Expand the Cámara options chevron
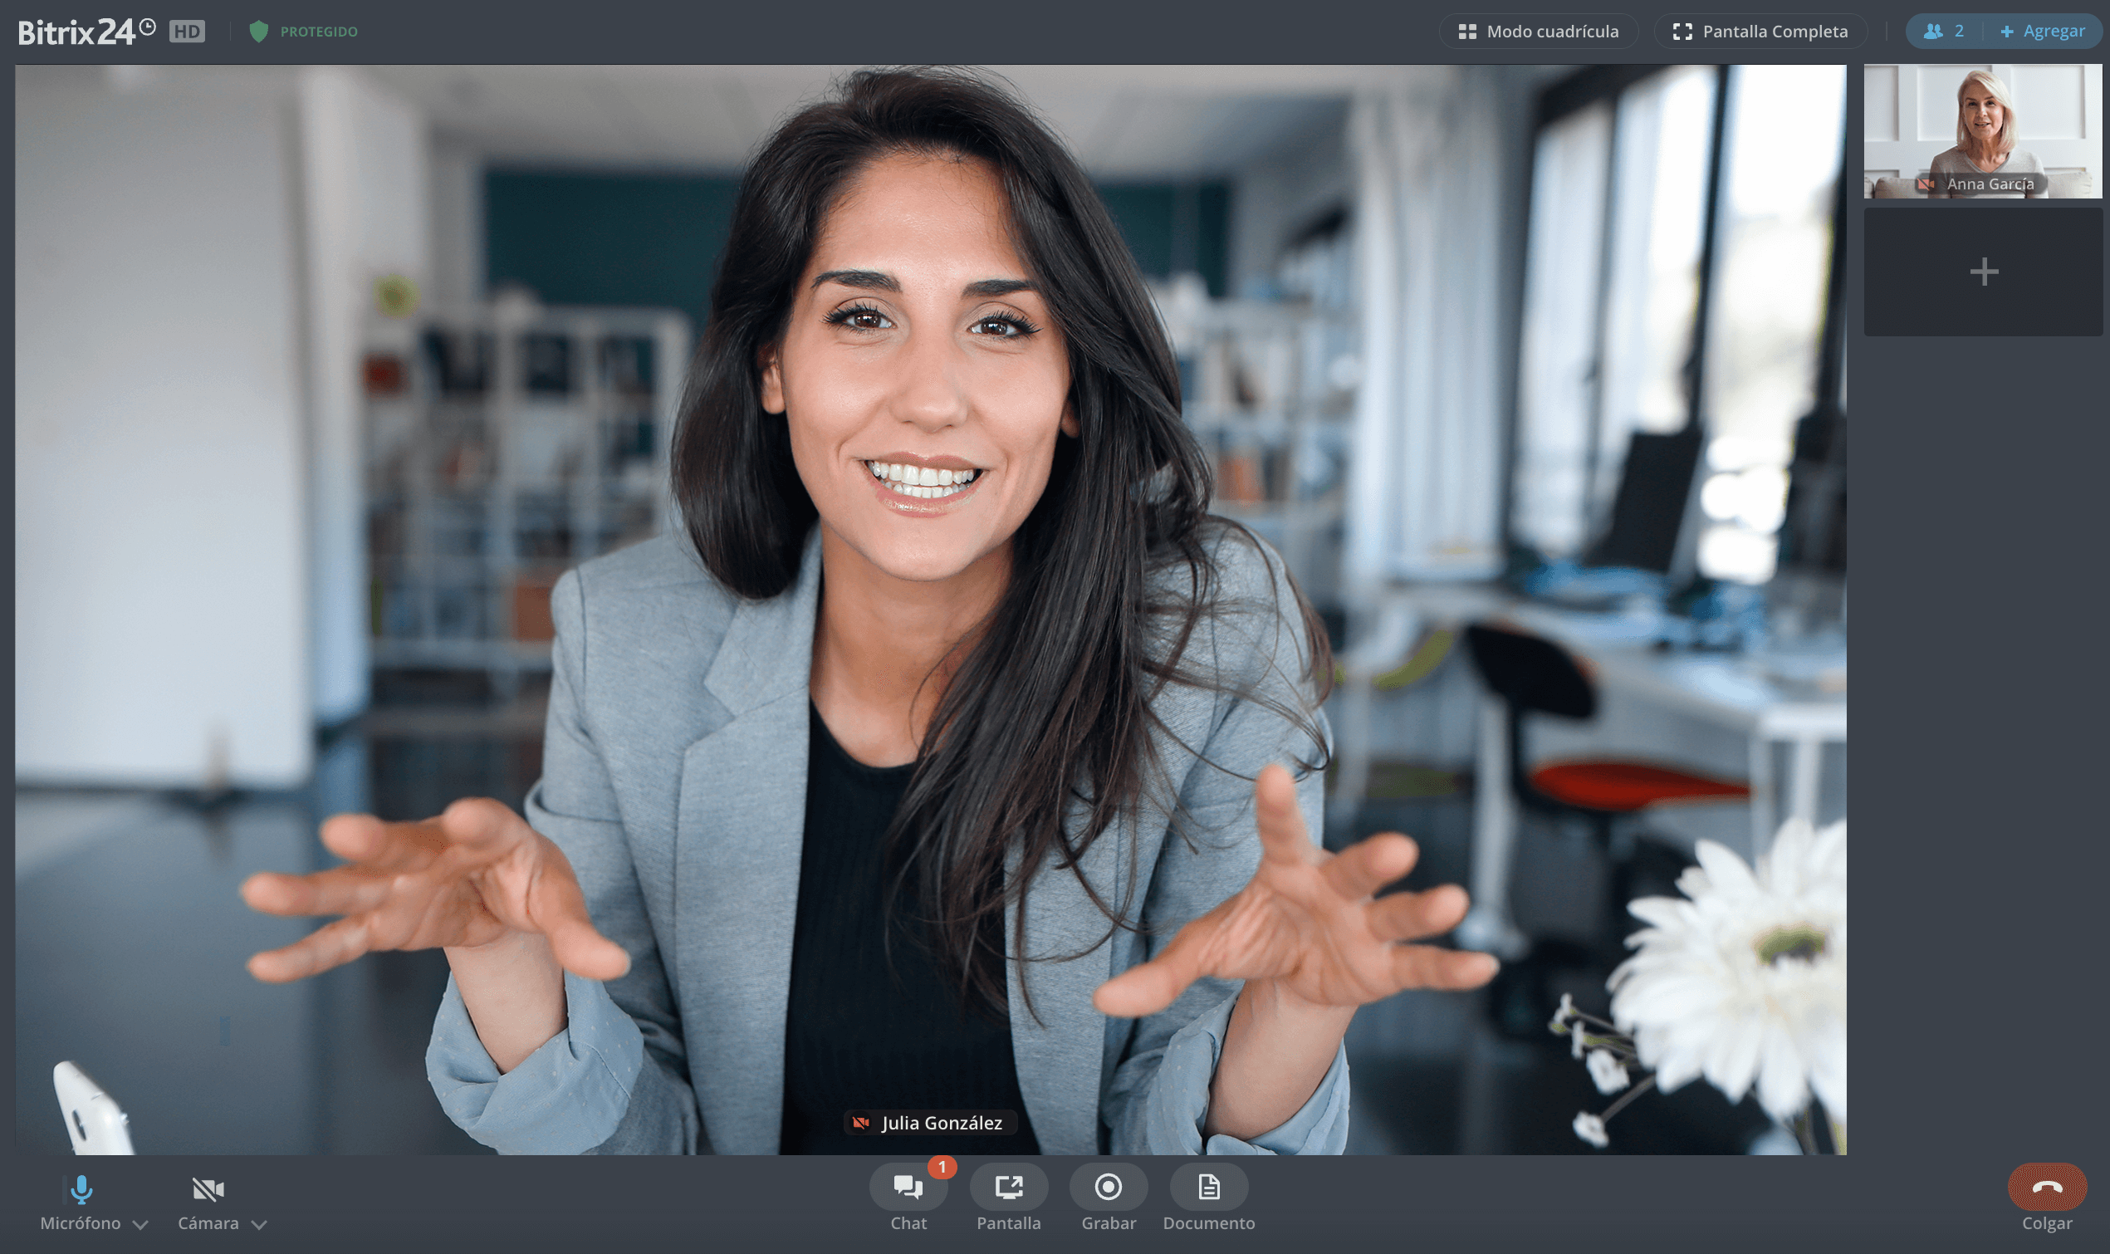The image size is (2110, 1254). pos(259,1224)
